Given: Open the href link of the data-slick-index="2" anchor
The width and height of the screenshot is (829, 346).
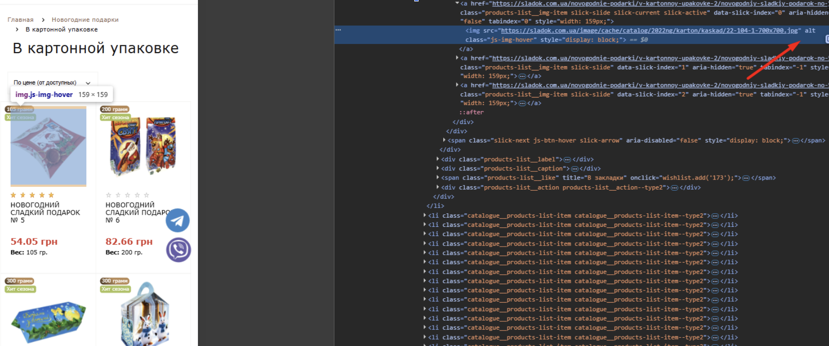Looking at the screenshot, I should 660,85.
